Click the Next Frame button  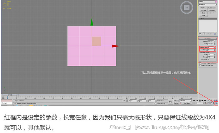(202, 100)
